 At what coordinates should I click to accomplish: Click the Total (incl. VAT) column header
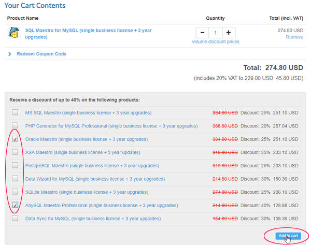286,18
